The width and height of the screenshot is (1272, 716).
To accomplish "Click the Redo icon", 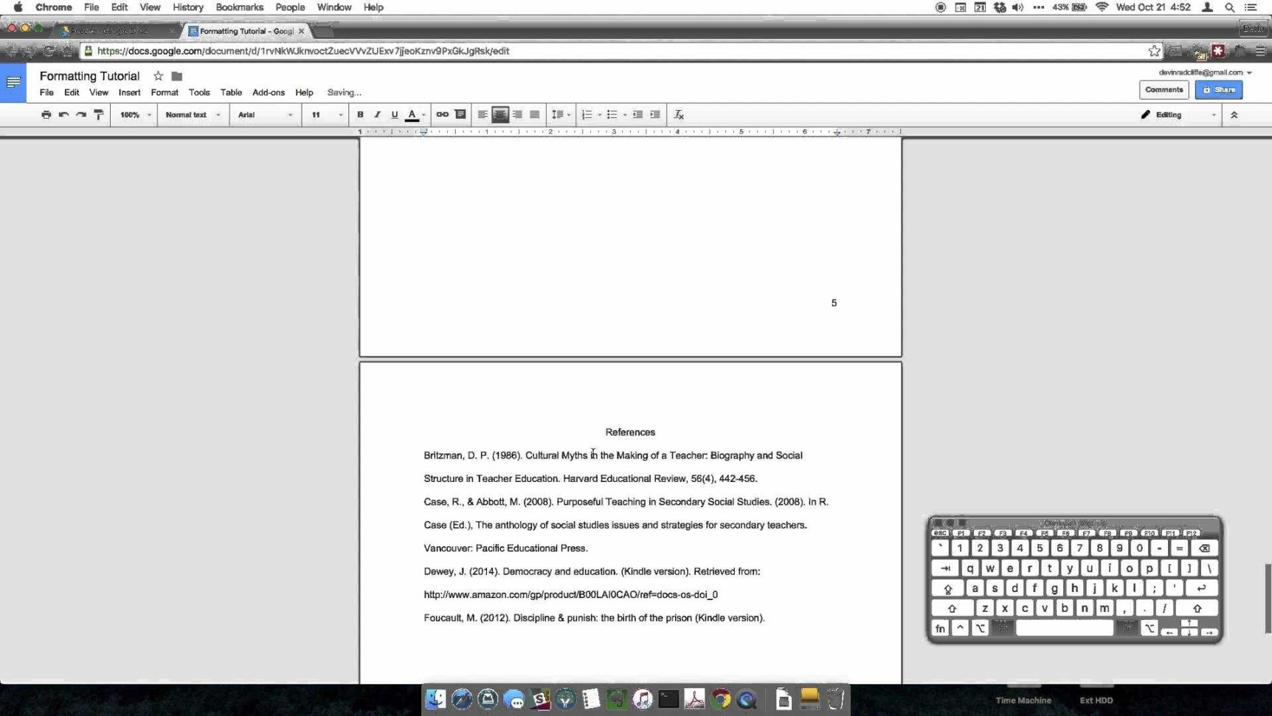I will tap(81, 114).
